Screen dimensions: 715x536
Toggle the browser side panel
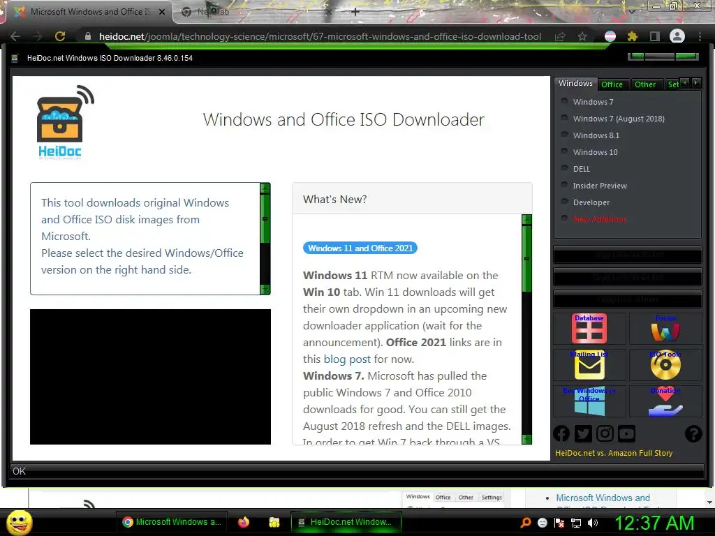click(x=655, y=36)
